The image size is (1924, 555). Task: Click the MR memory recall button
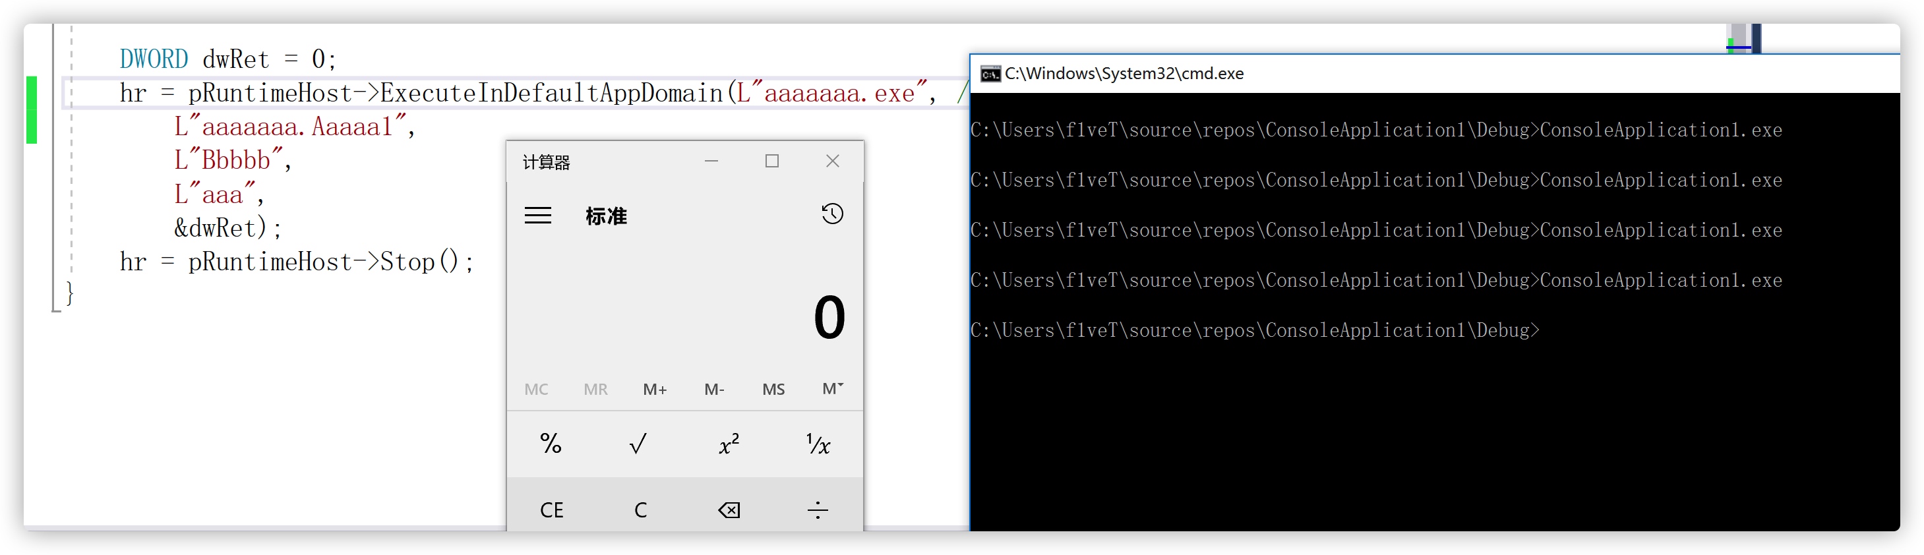595,389
